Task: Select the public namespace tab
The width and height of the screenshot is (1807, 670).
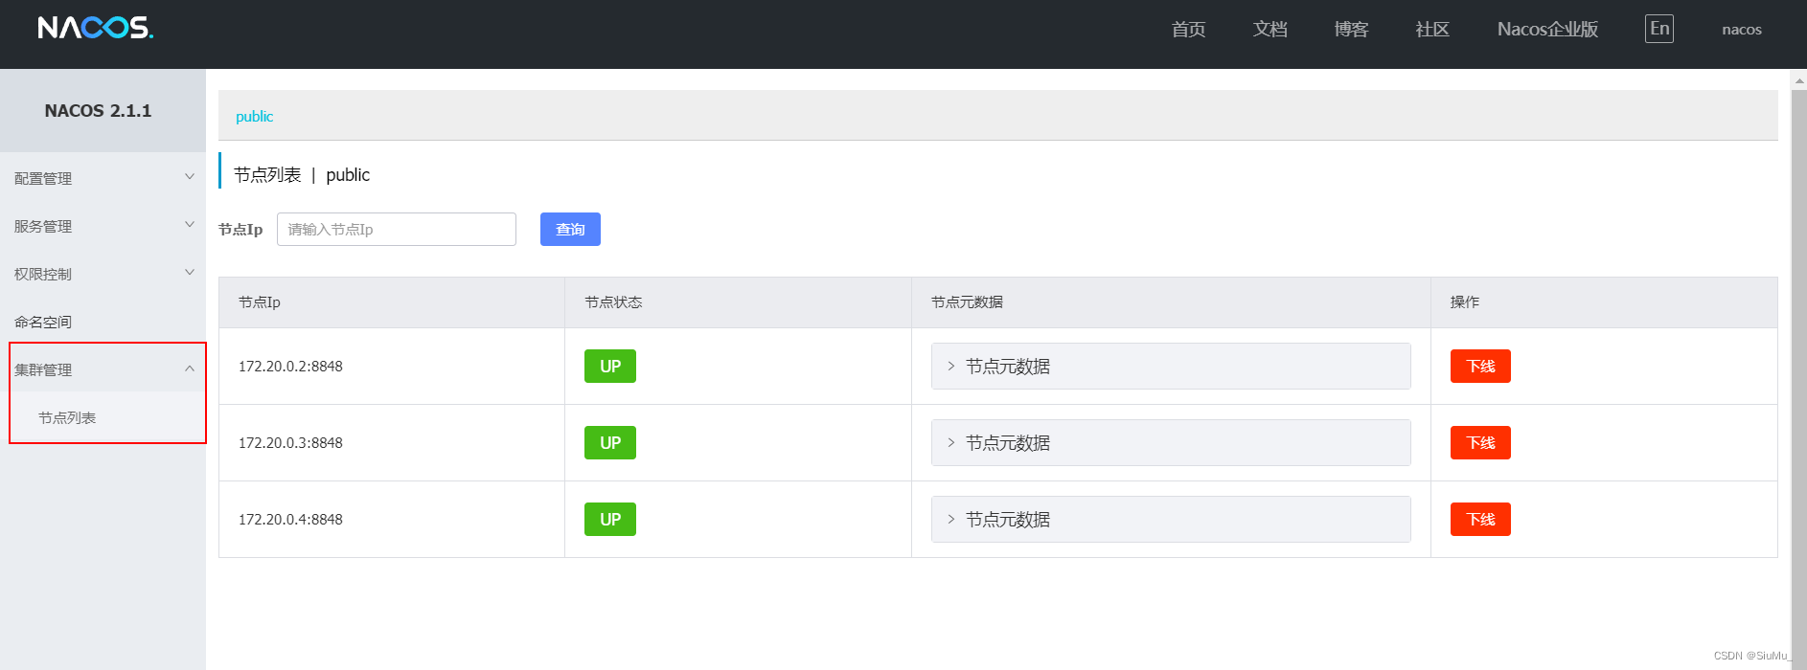Action: coord(255,117)
